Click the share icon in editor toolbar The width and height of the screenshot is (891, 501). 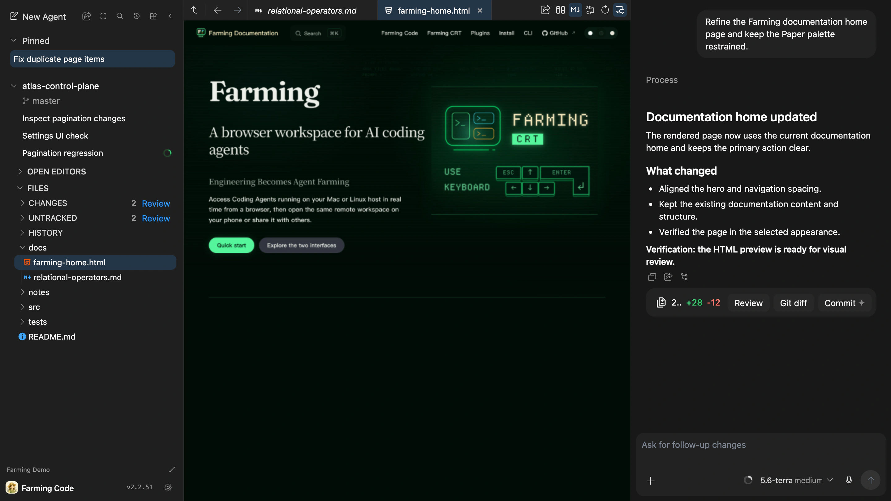pyautogui.click(x=545, y=10)
